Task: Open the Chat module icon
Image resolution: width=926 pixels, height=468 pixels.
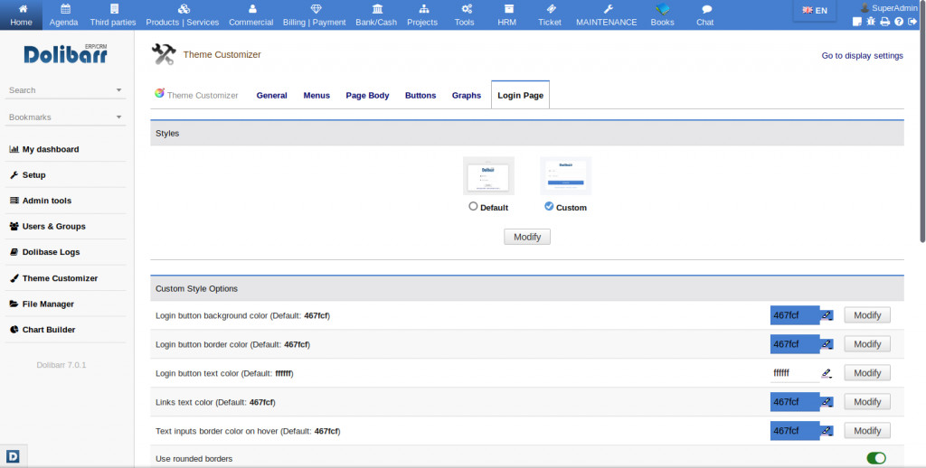Action: 705,14
